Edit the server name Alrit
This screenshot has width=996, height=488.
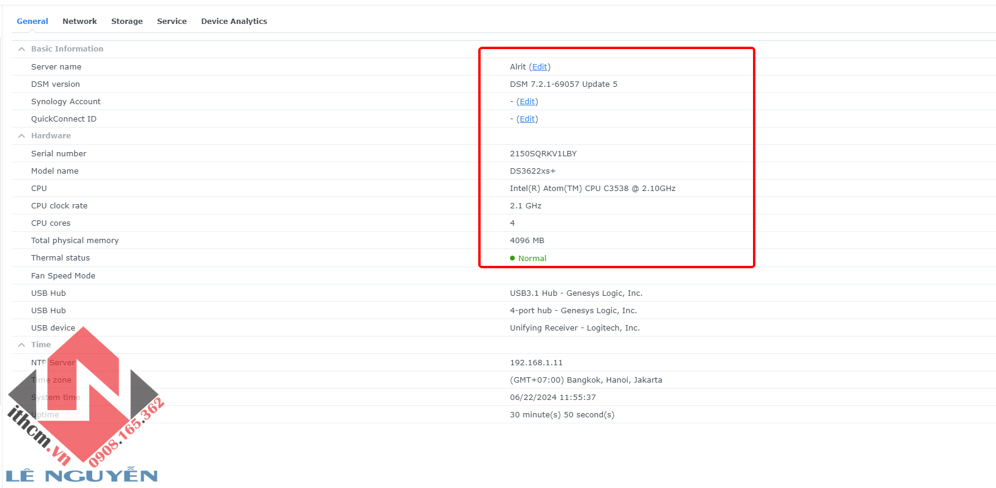(x=539, y=67)
